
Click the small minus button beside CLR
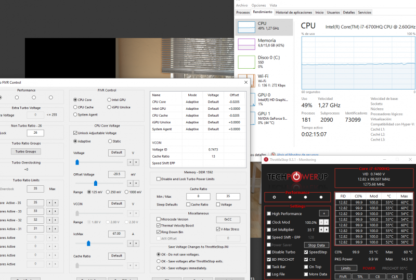(x=410, y=276)
